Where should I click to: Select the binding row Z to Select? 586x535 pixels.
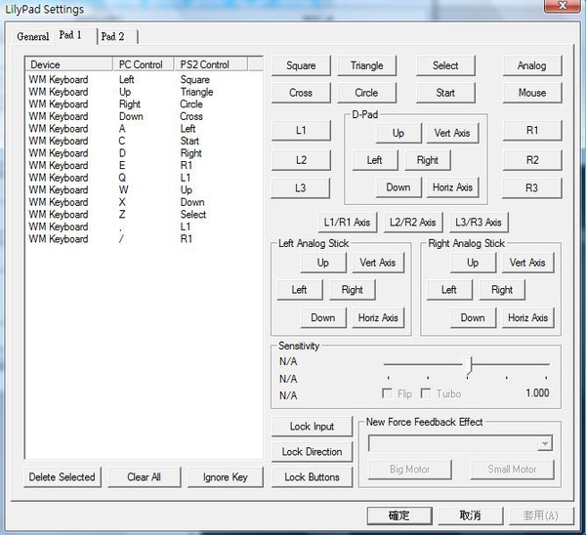click(144, 215)
